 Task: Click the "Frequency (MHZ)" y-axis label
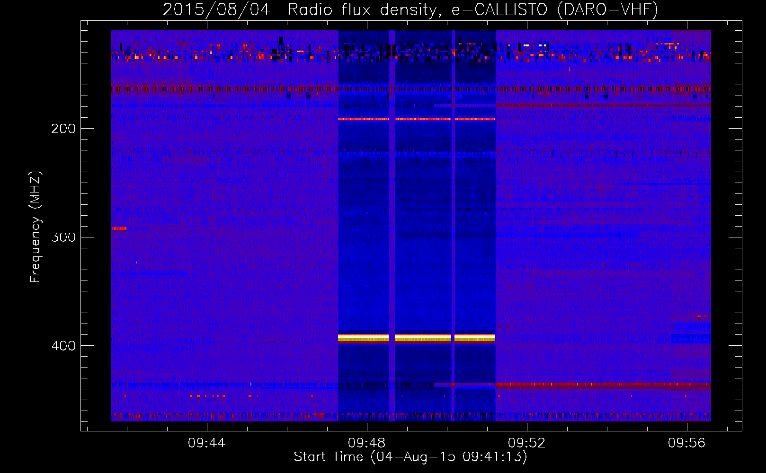36,227
